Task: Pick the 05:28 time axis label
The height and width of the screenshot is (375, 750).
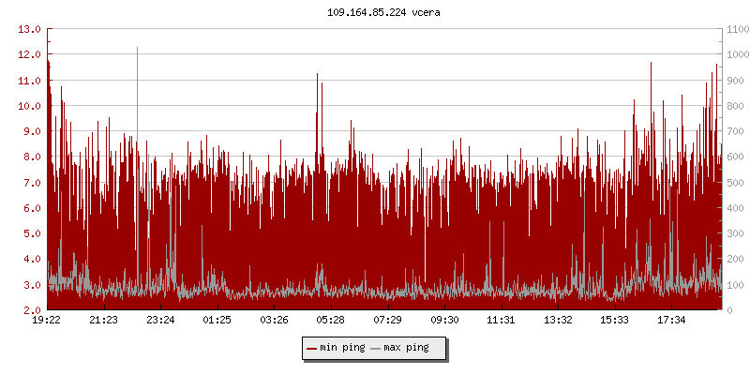Action: pyautogui.click(x=330, y=320)
